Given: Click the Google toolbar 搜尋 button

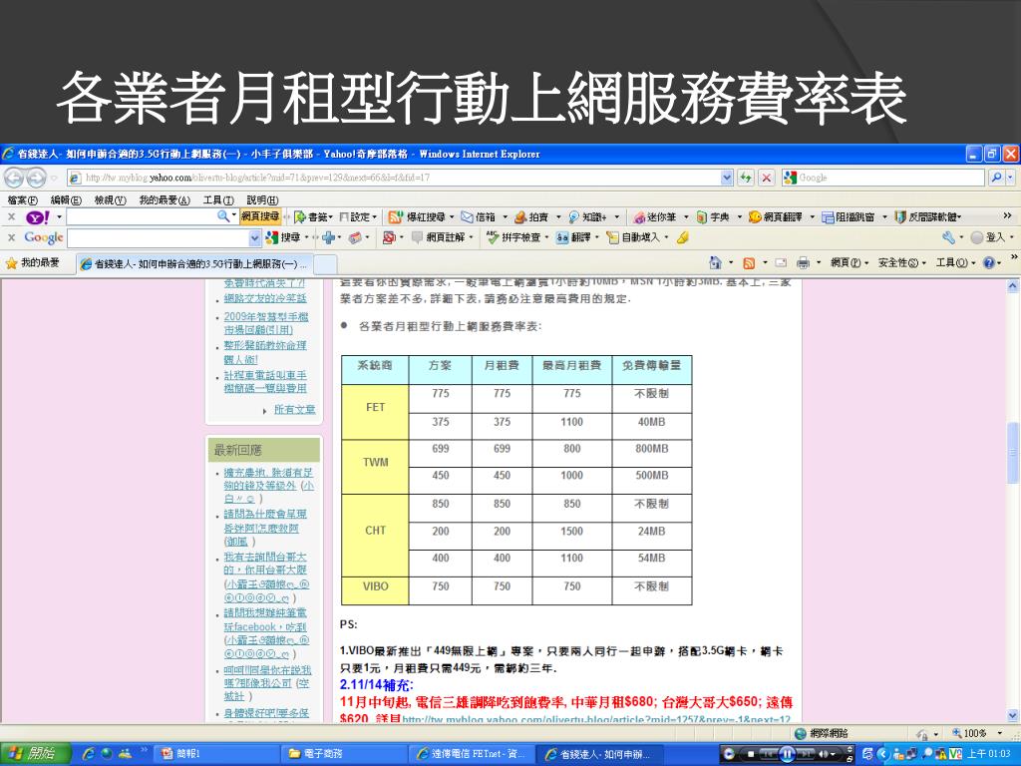Looking at the screenshot, I should (x=284, y=237).
